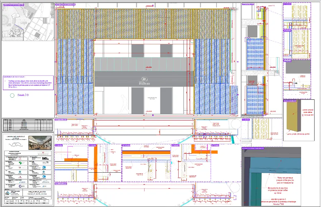Click the 'Attention platrerie' warning note
Image resolution: width=321 pixels, height=207 pixels.
278,202
